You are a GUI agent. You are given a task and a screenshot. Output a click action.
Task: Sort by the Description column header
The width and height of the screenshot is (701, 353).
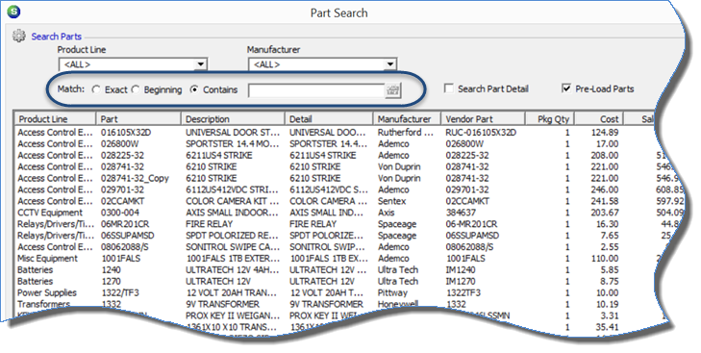coord(233,119)
